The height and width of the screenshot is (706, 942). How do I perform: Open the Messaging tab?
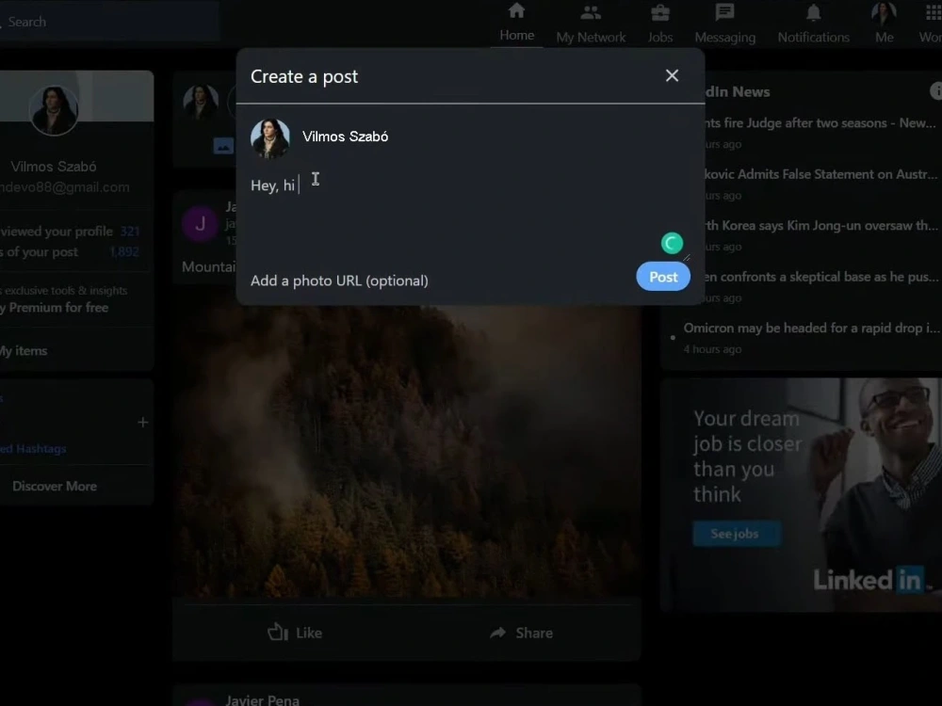point(724,24)
